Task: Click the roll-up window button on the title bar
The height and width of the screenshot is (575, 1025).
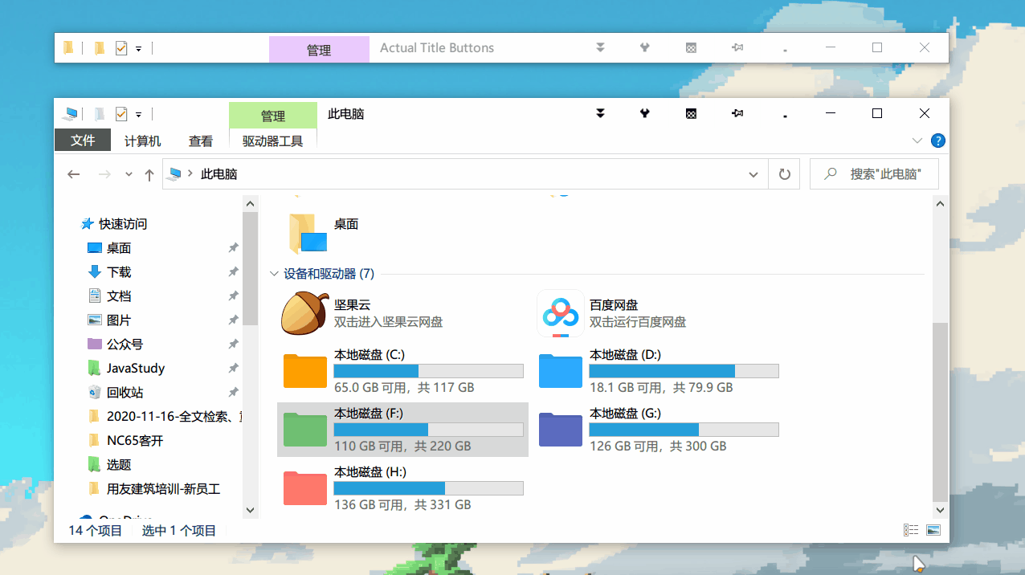Action: point(600,113)
